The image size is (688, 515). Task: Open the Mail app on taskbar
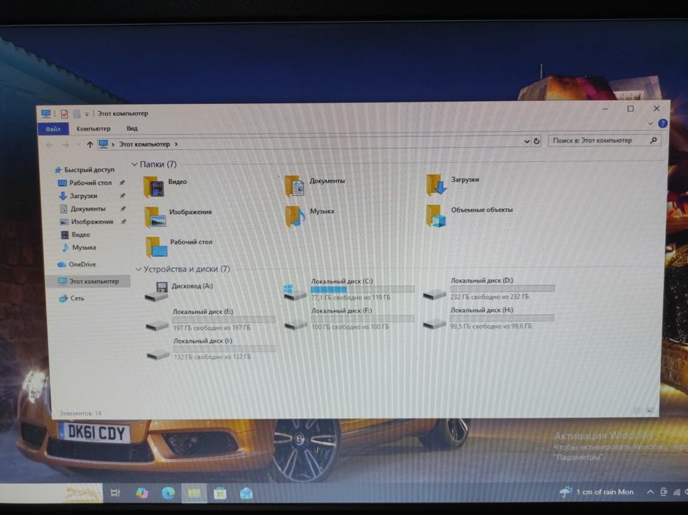pyautogui.click(x=247, y=494)
